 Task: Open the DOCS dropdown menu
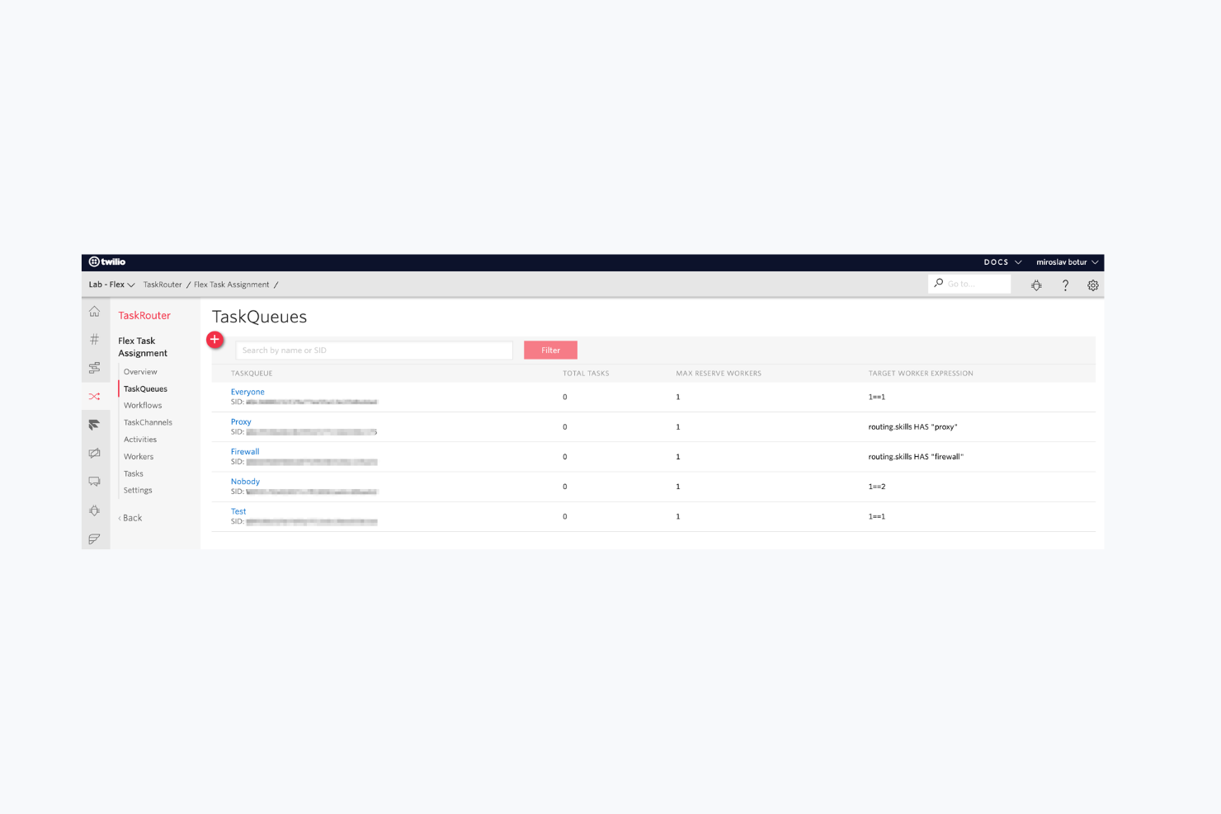click(1002, 262)
